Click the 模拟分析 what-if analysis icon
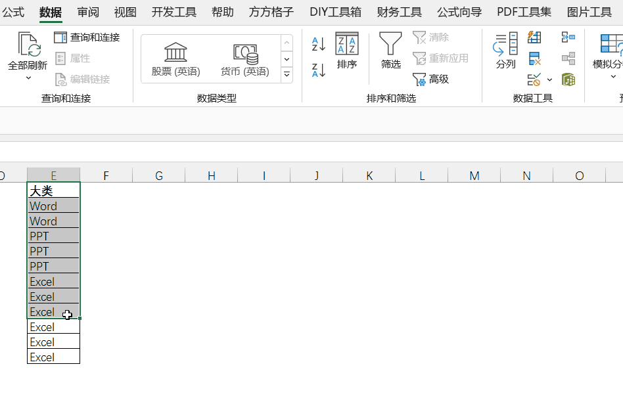The image size is (623, 402). click(x=612, y=44)
